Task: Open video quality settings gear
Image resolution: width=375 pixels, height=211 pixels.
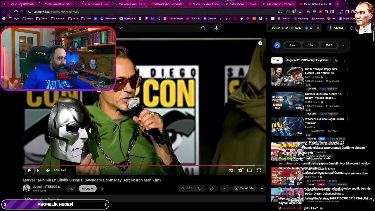Action: click(x=240, y=170)
